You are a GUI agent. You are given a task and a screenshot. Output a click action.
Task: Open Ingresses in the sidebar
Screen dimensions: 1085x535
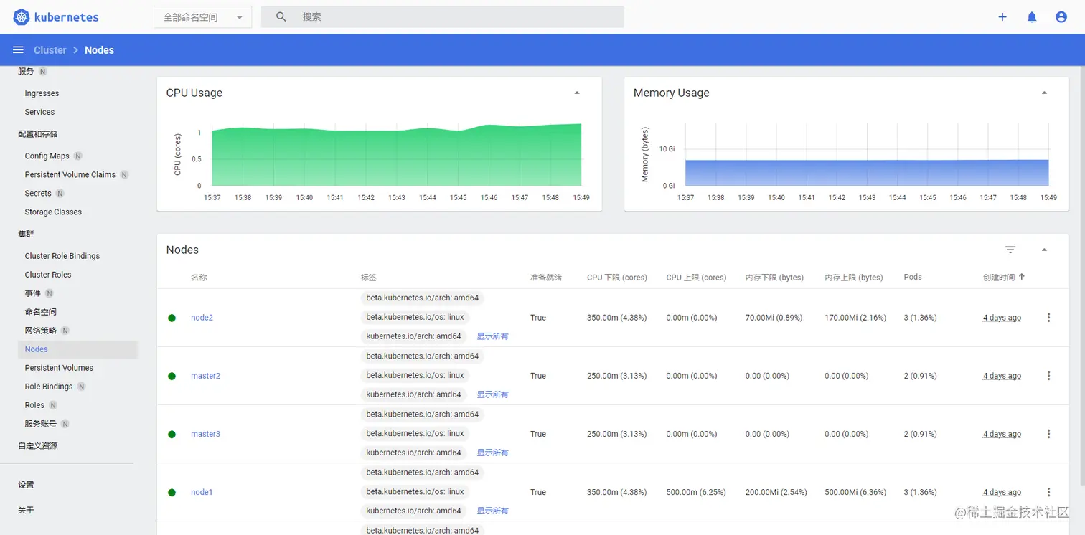[x=42, y=93]
